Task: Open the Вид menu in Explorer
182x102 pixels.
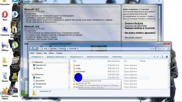Action: click(45, 53)
